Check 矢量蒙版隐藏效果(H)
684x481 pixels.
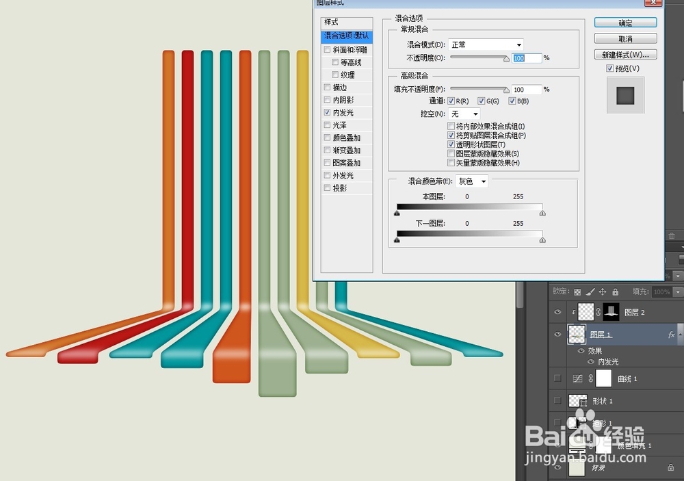(451, 163)
